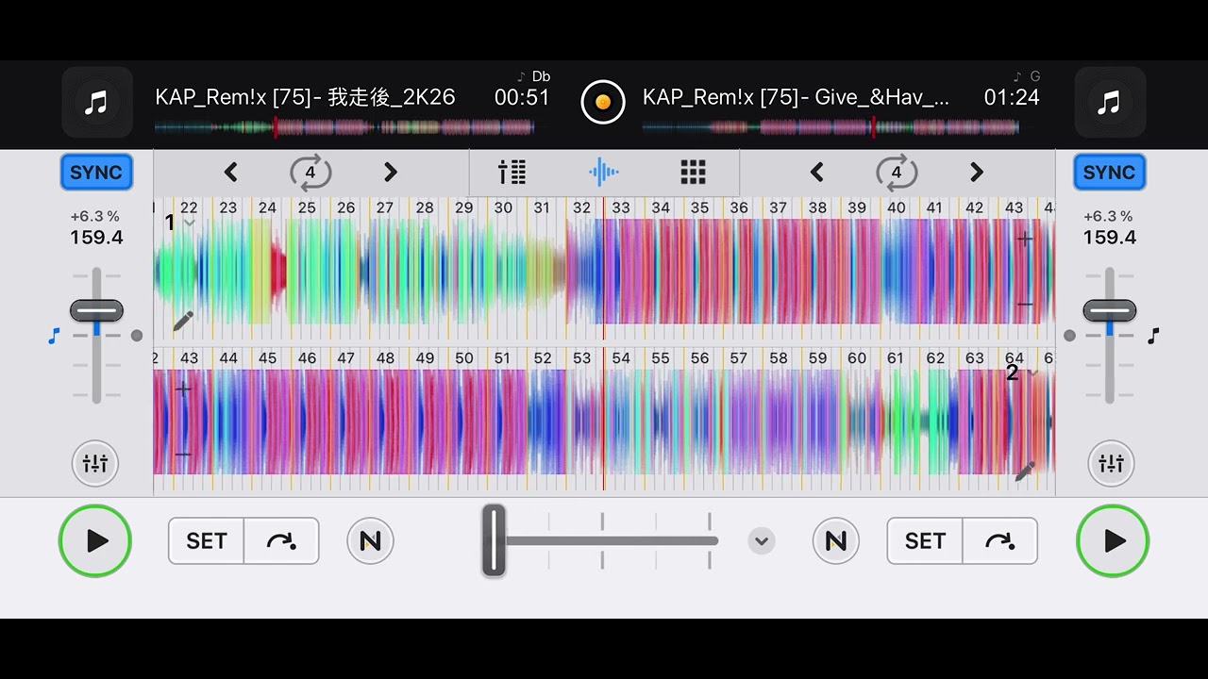This screenshot has height=679, width=1208.
Task: Click beat marker 33 on deck 1
Action: (621, 207)
